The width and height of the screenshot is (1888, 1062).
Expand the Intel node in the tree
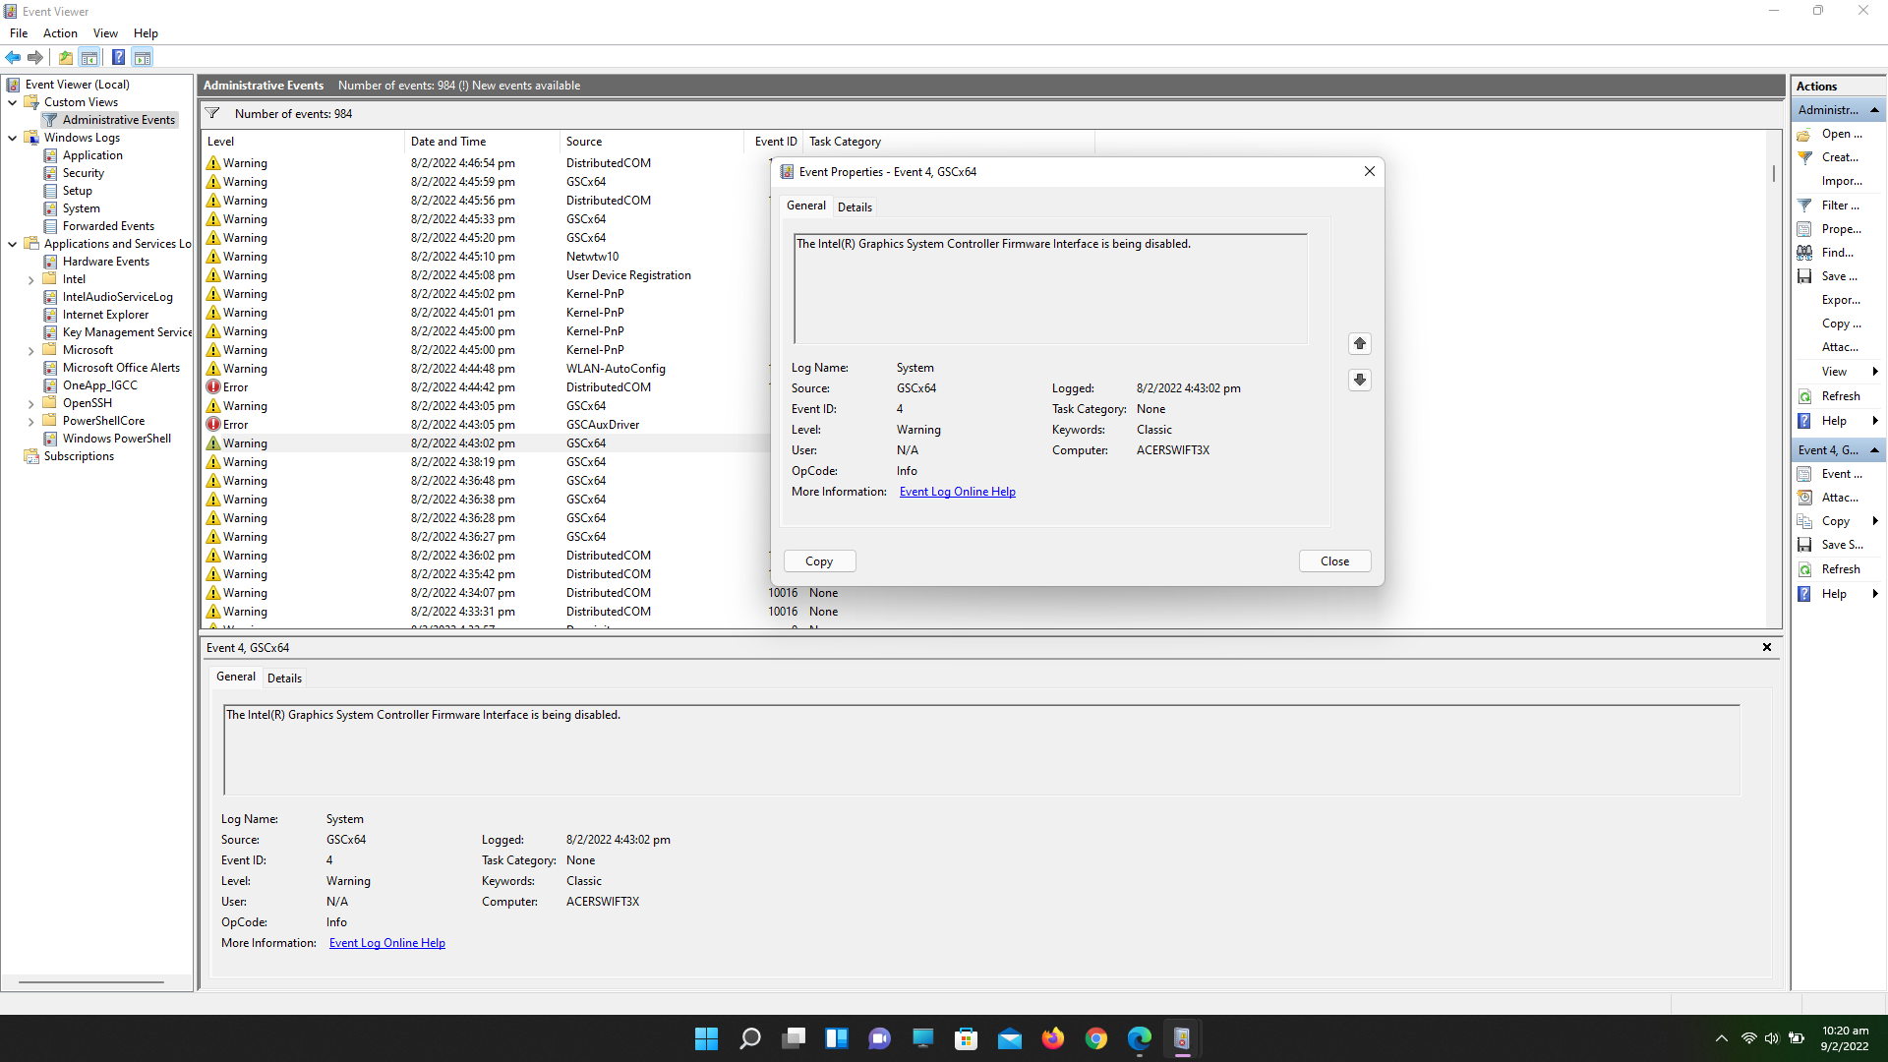click(x=32, y=278)
